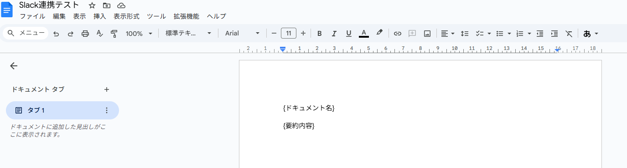Close the tabs sidebar with back arrow
The width and height of the screenshot is (627, 168).
(14, 66)
